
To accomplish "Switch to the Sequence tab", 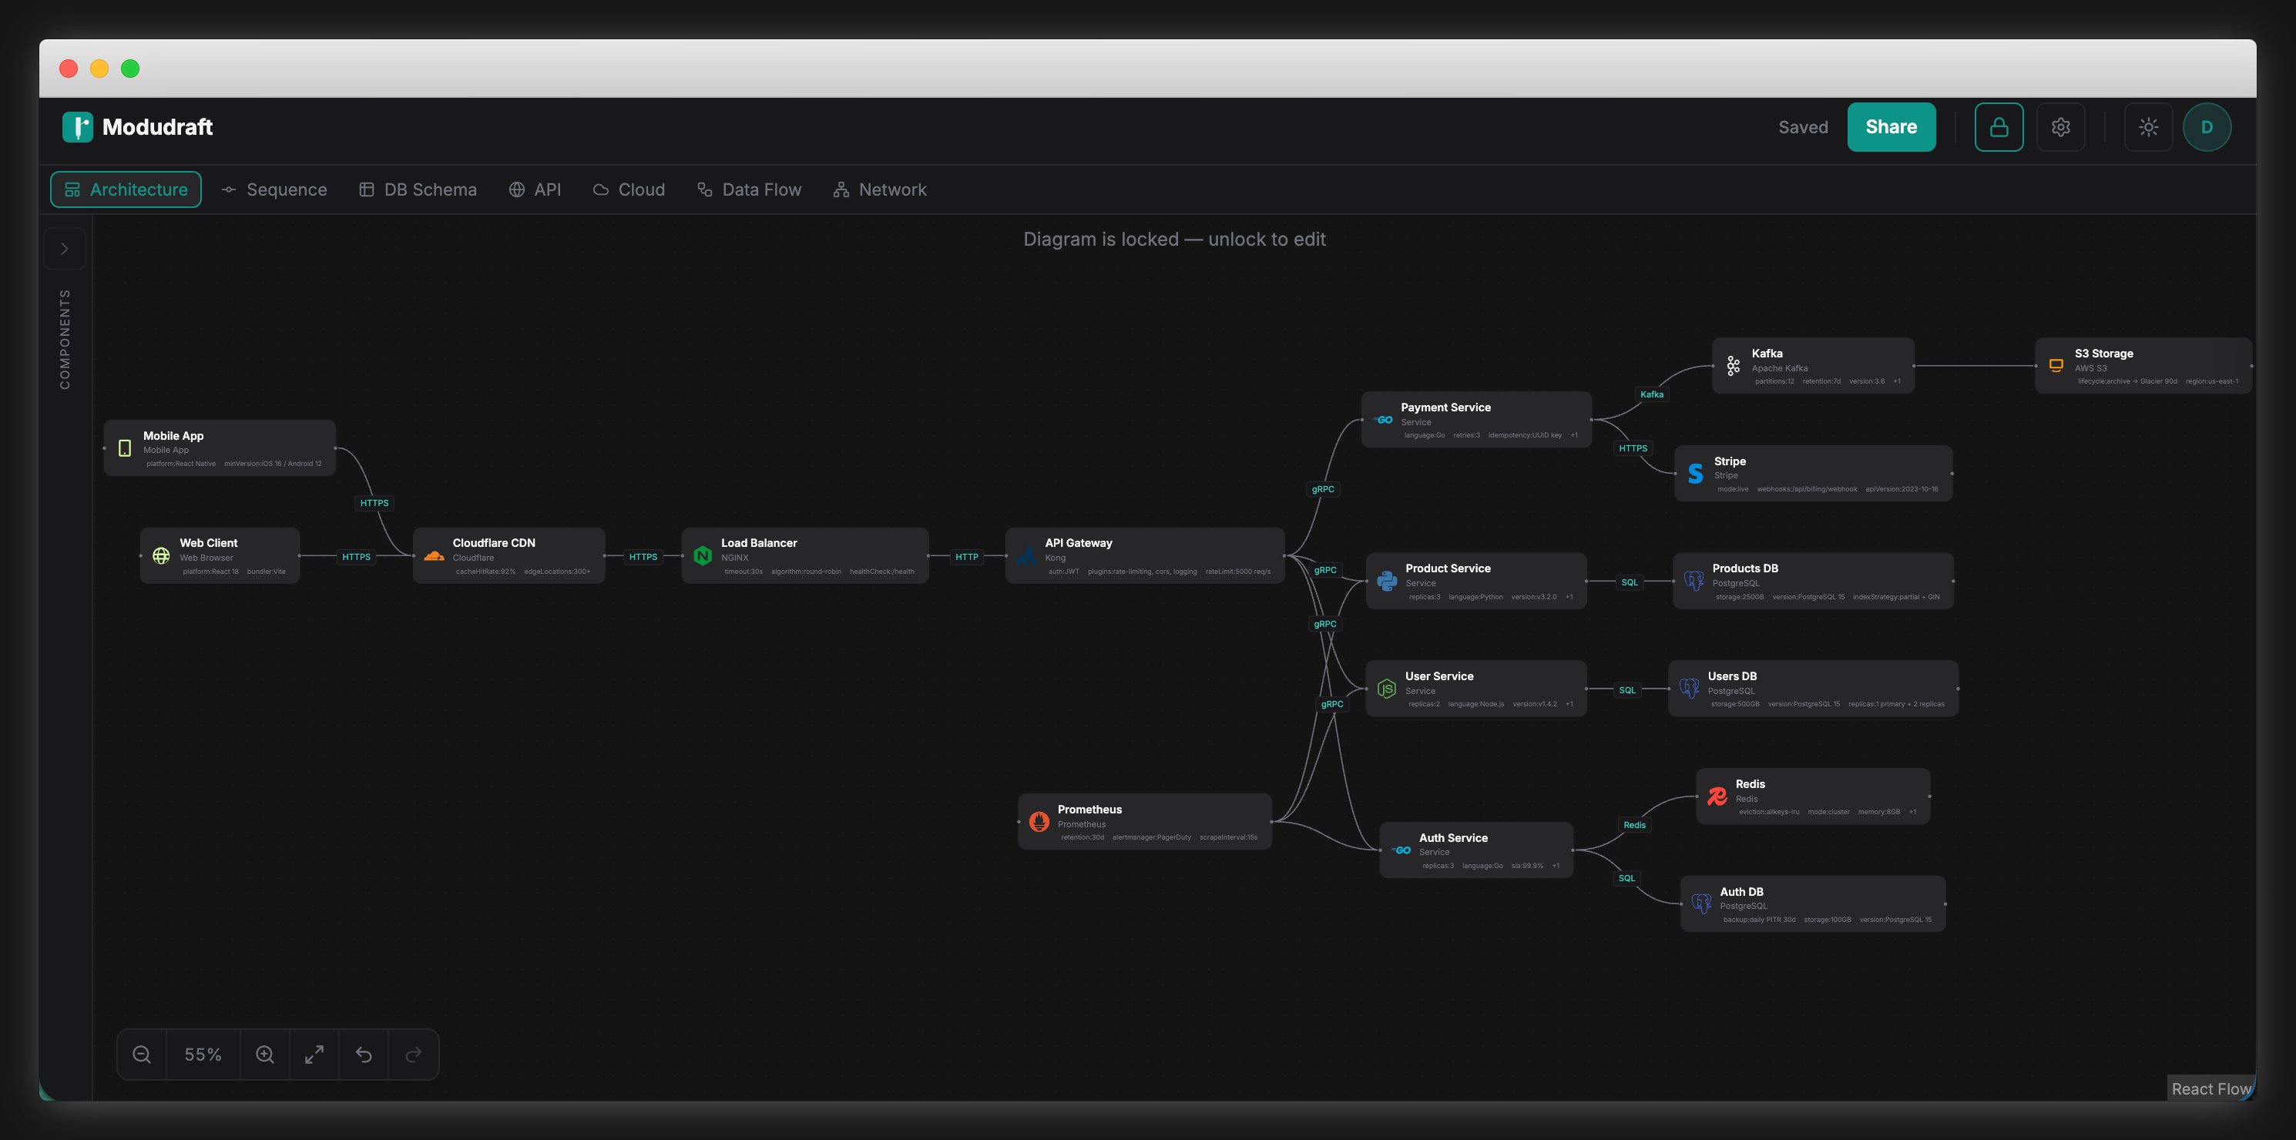I will click(x=274, y=189).
